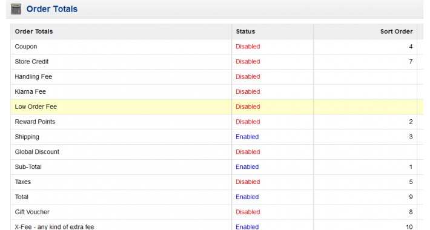Click Disabled status for Gift Voucher
This screenshot has height=230, width=430.
pos(248,212)
